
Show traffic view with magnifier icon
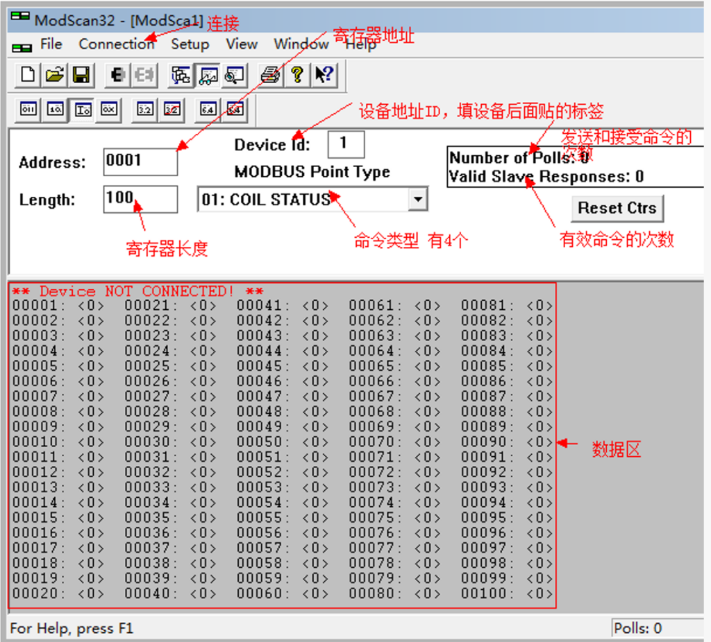(235, 75)
